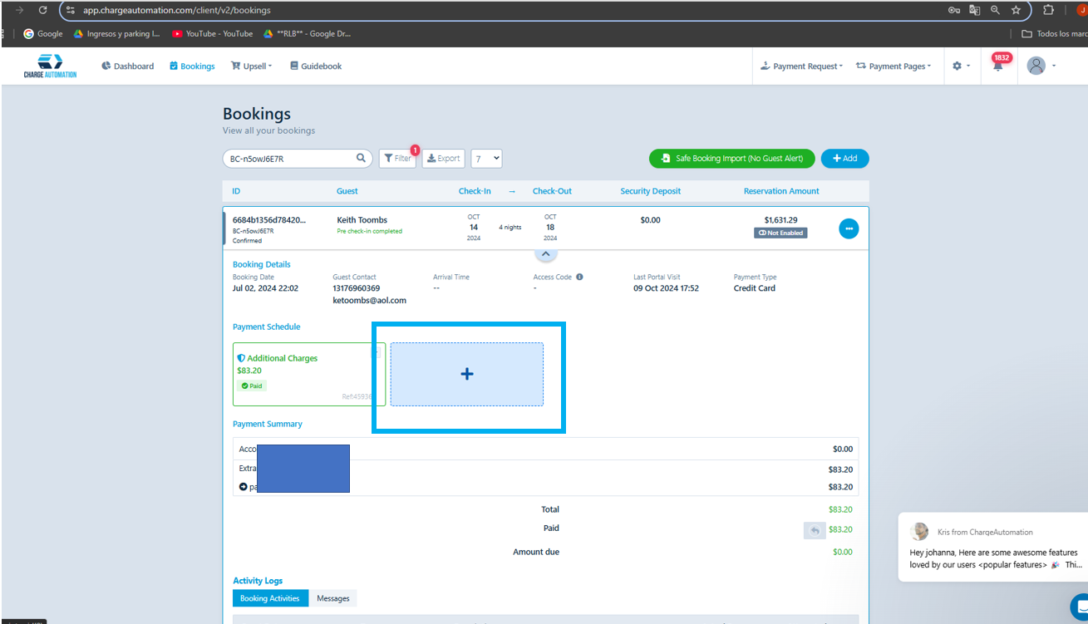Viewport: 1088px width, 624px height.
Task: Click the Reservation Amount column header
Action: coord(781,191)
